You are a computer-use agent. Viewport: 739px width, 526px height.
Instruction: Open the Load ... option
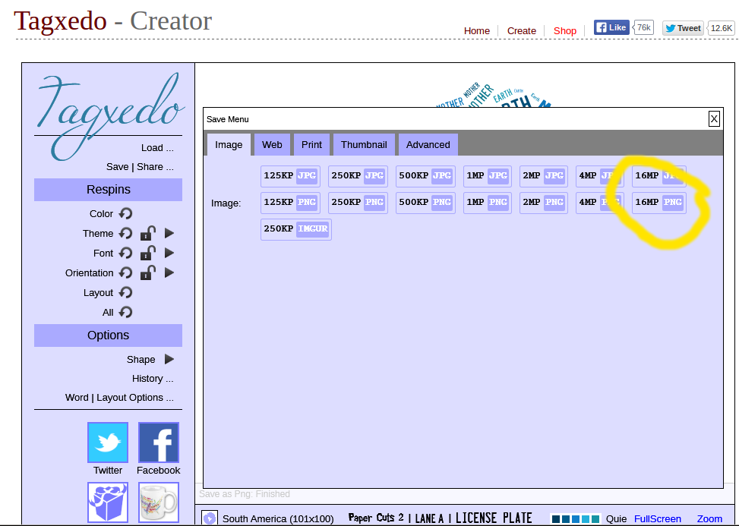click(x=157, y=148)
